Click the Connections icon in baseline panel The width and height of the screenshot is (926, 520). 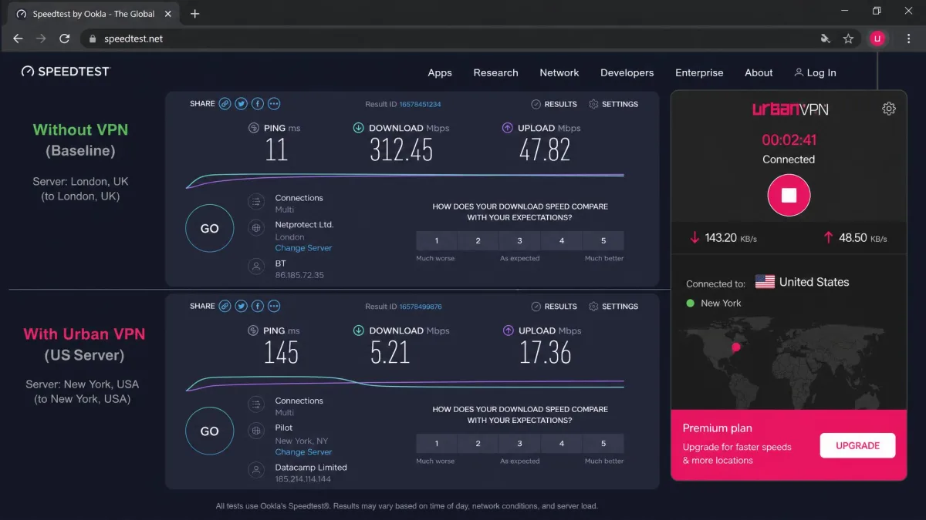(256, 203)
